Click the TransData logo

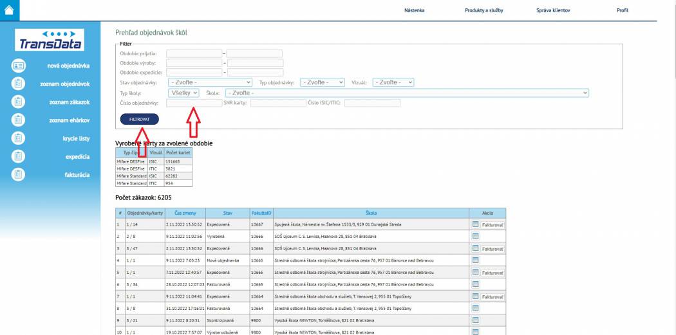tap(50, 41)
